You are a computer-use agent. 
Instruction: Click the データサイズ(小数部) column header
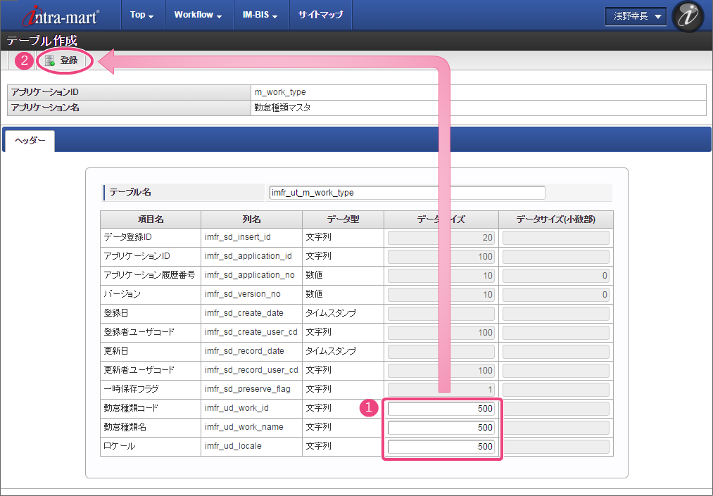[555, 220]
